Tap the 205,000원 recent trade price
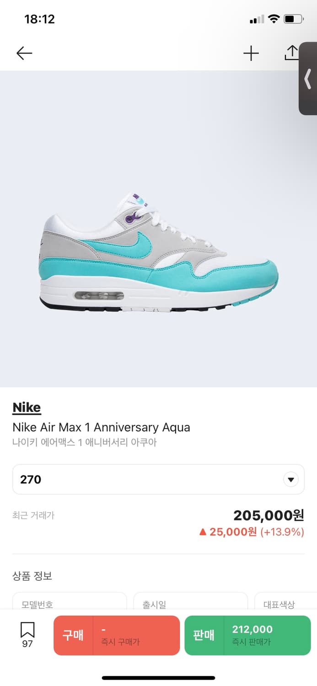Viewport: 317px width, 686px height. click(x=269, y=515)
